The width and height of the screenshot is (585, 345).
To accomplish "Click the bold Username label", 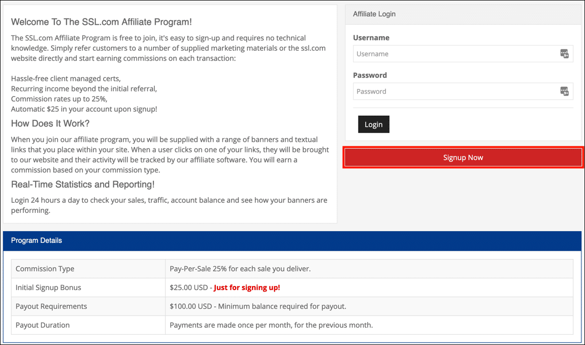I will point(371,38).
